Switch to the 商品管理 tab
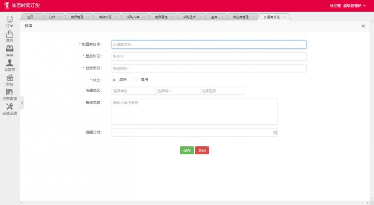Viewport: 374px width, 205px height. click(x=77, y=17)
